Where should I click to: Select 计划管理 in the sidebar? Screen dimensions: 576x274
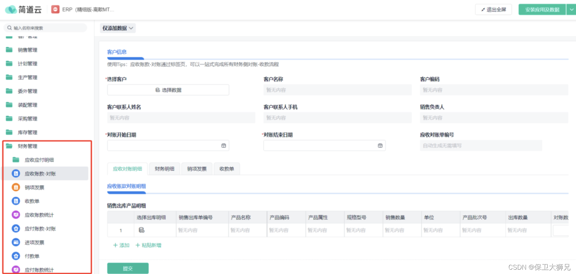27,64
